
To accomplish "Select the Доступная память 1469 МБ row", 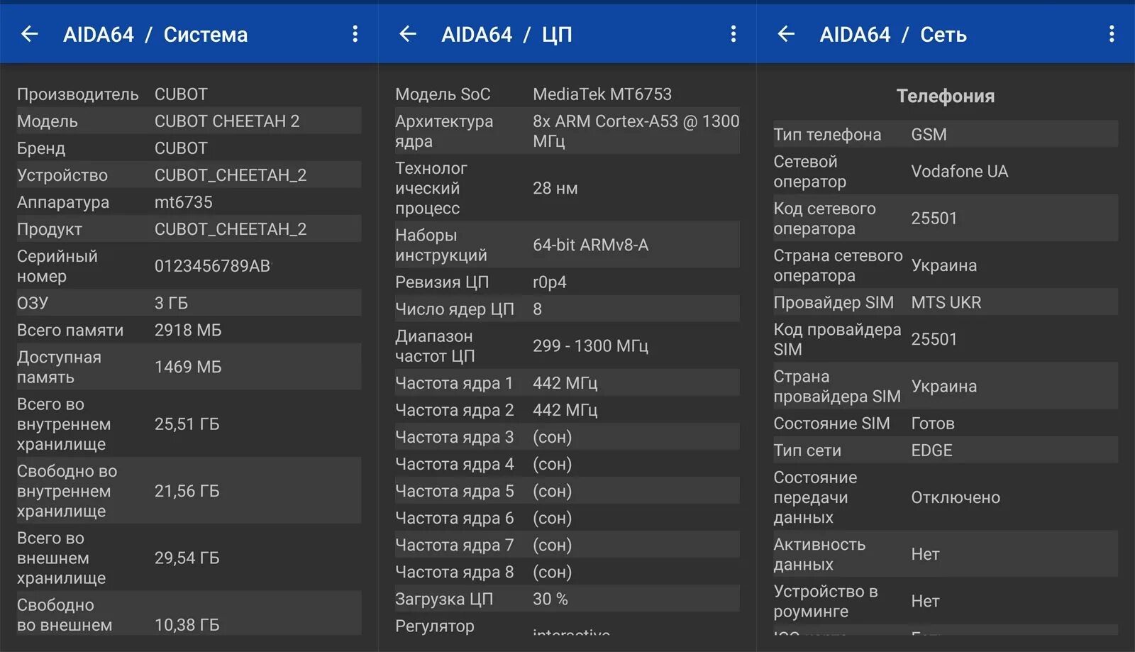I will 189,367.
